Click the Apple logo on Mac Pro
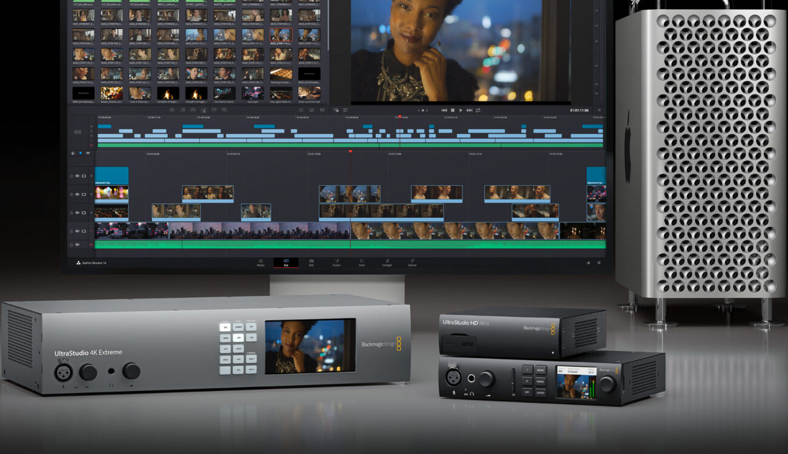The image size is (788, 454). (x=627, y=146)
